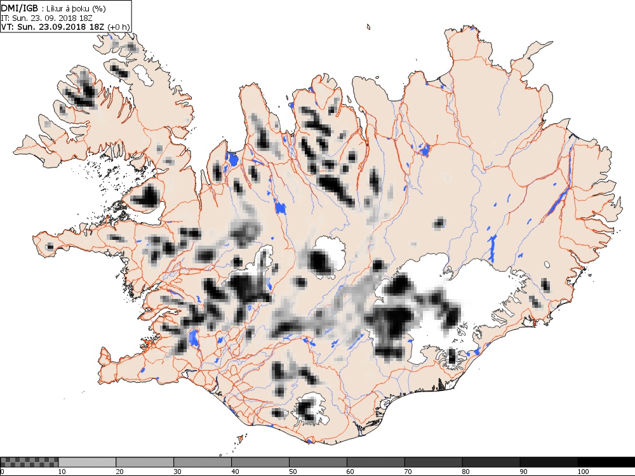The width and height of the screenshot is (635, 476).
Task: Click the '30' legend scale label
Action: (x=177, y=472)
